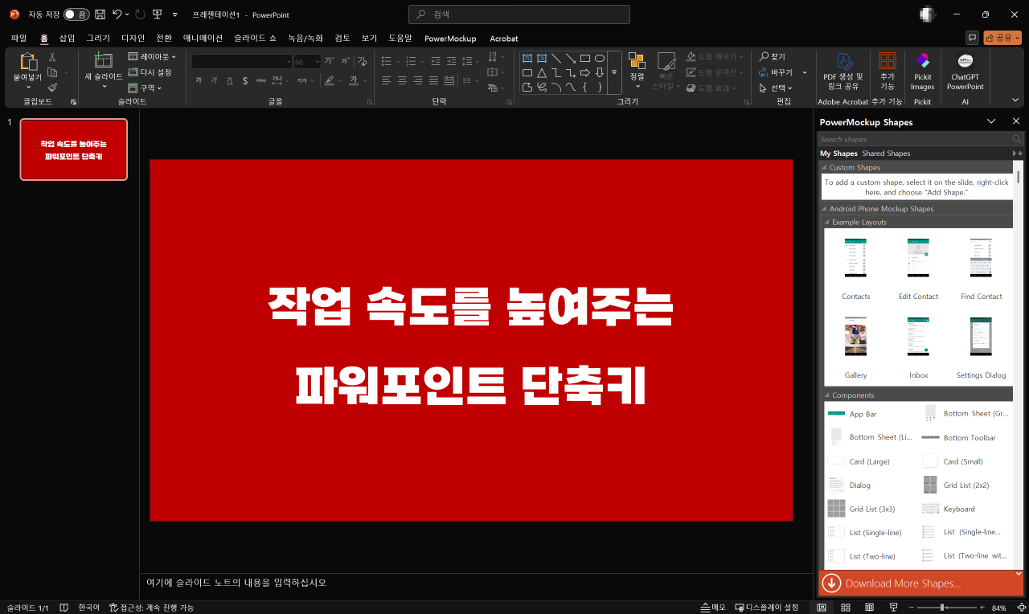This screenshot has width=1029, height=614.
Task: Open PowerMockup Shapes pane options chevron
Action: [991, 121]
